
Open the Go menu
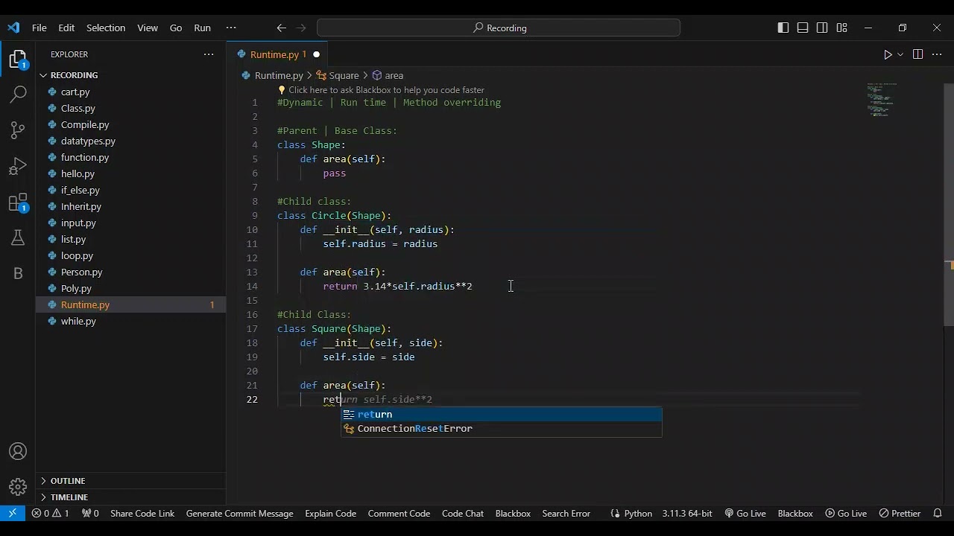tap(176, 28)
